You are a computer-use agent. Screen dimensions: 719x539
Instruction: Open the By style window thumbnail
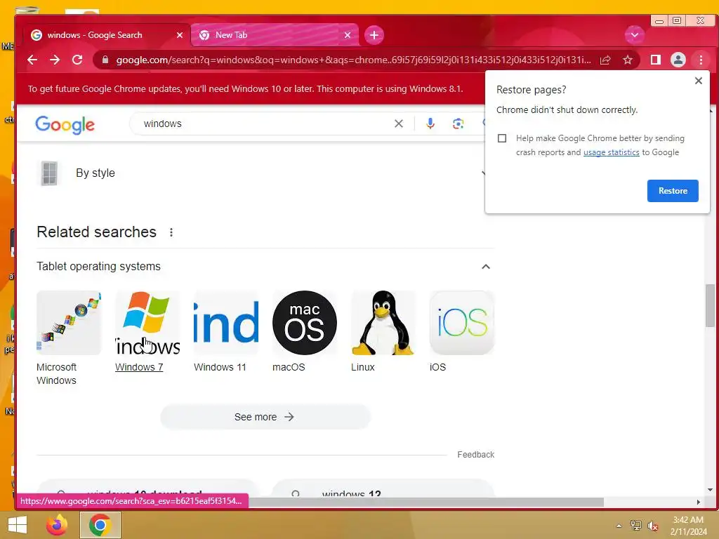click(49, 173)
